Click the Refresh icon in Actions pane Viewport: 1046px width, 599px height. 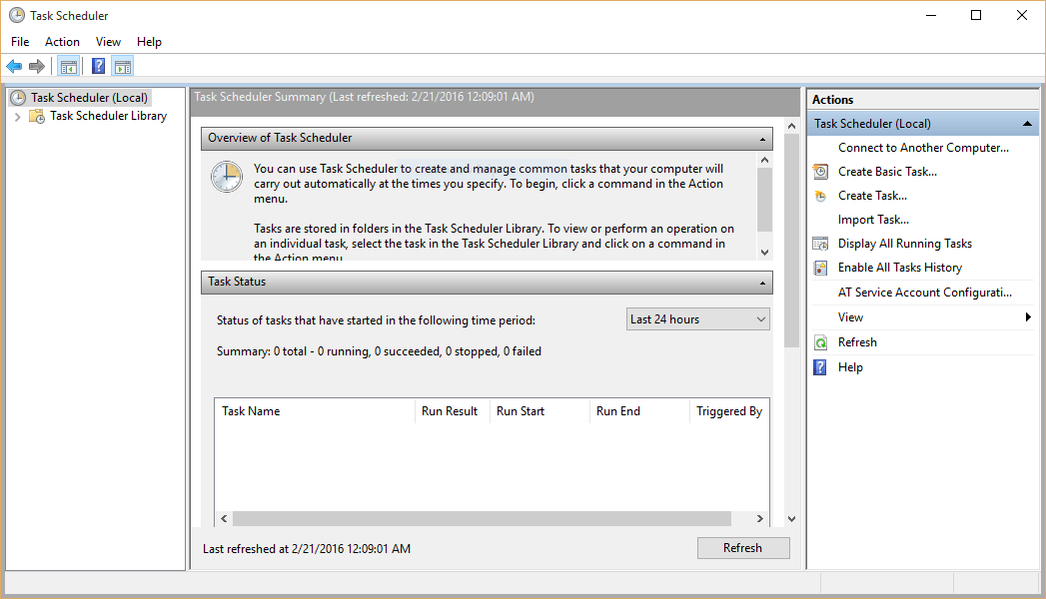820,341
